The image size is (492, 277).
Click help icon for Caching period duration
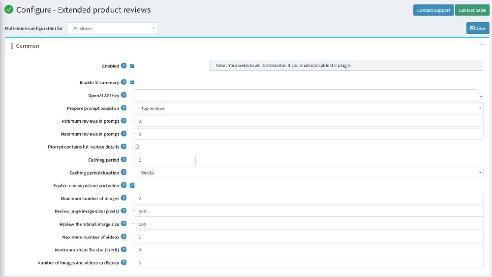pos(123,172)
